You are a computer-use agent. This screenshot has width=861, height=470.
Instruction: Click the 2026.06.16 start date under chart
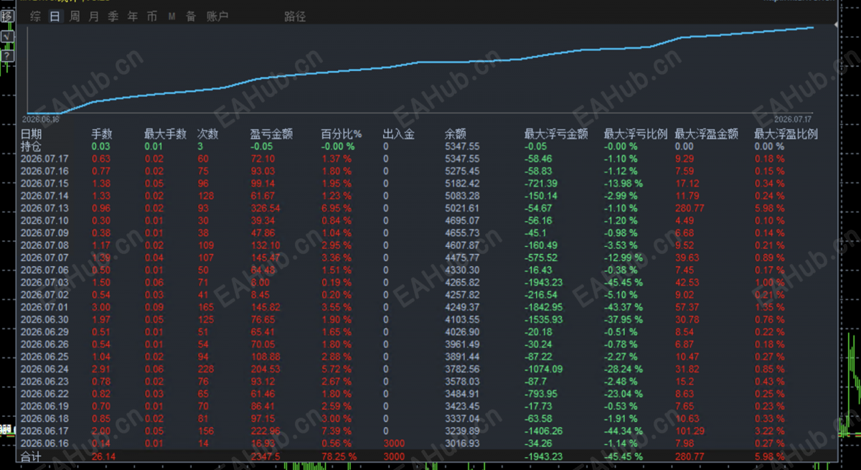pyautogui.click(x=41, y=119)
